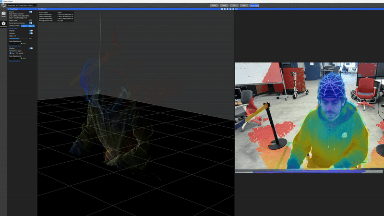
Task: Collapse the Point Cloud View section
Action: [14, 46]
